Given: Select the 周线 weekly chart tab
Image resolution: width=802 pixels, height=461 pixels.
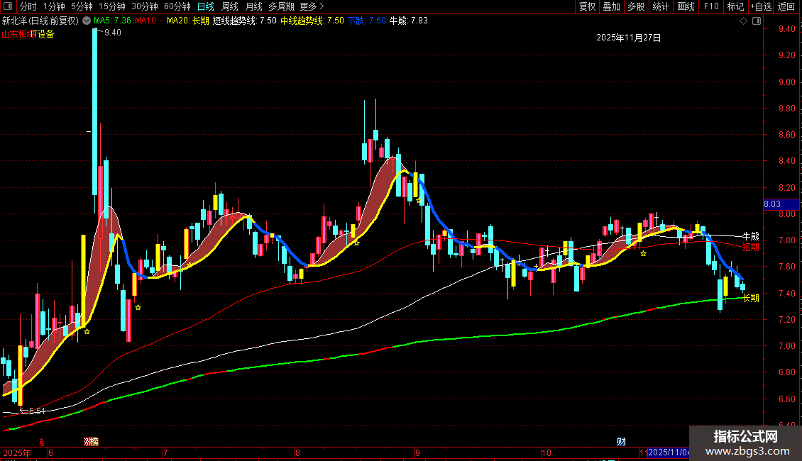Looking at the screenshot, I should (230, 6).
